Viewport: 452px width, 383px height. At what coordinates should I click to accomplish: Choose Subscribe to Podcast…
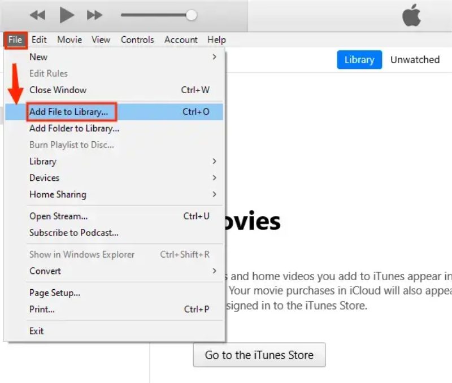[x=114, y=233]
